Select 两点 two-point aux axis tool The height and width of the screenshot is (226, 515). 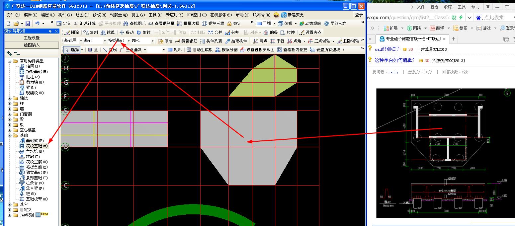260,41
